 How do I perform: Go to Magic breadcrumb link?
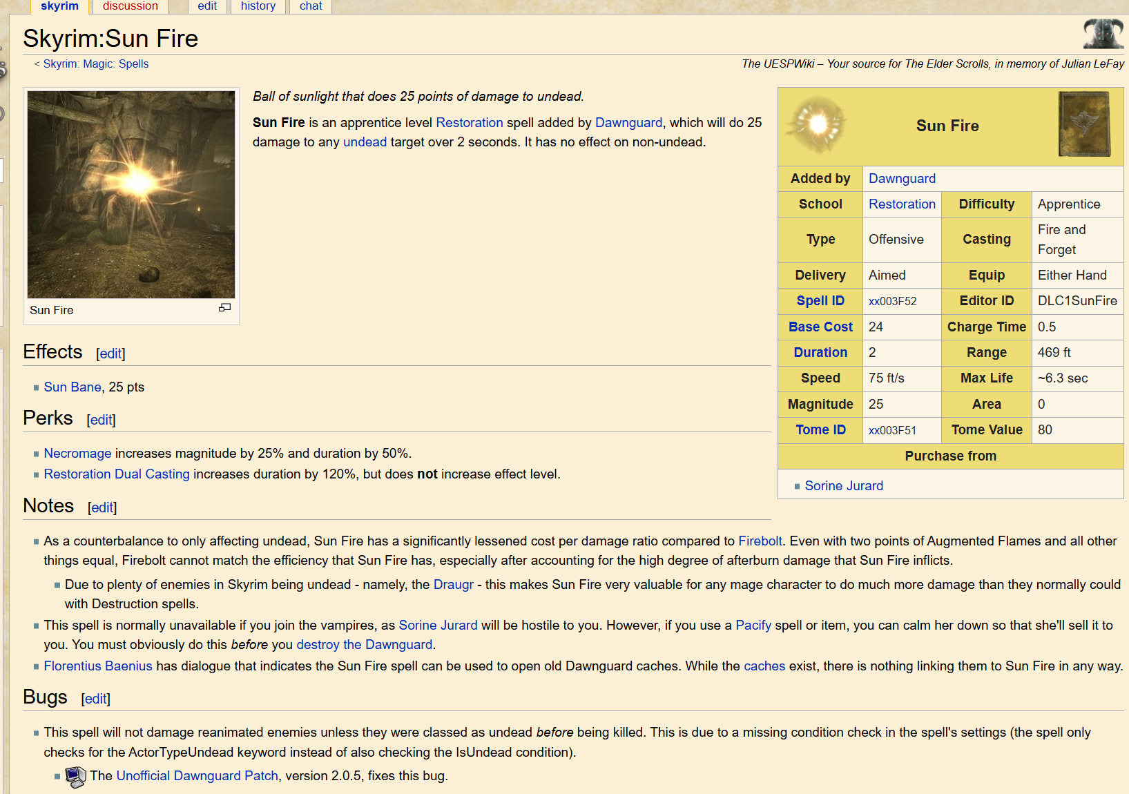coord(98,64)
